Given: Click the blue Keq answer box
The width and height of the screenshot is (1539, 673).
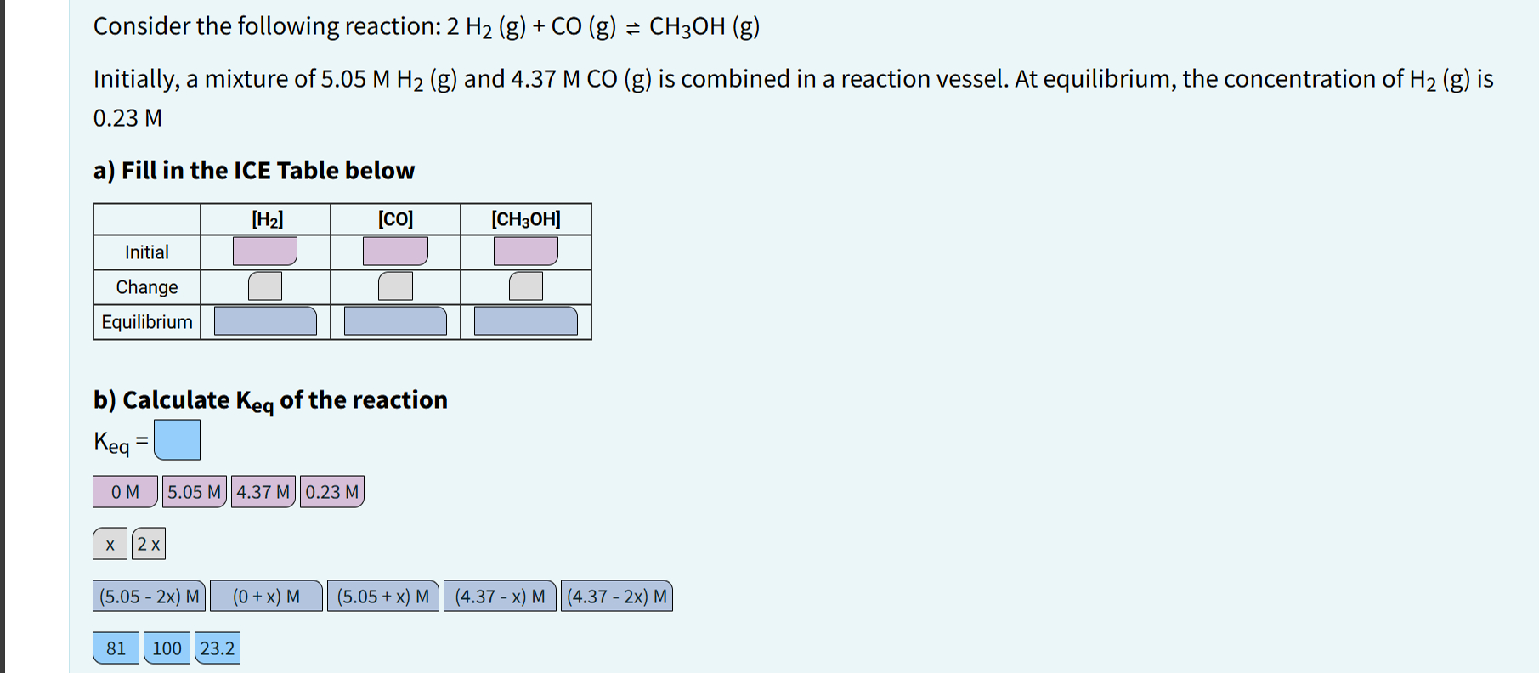Looking at the screenshot, I should 178,439.
